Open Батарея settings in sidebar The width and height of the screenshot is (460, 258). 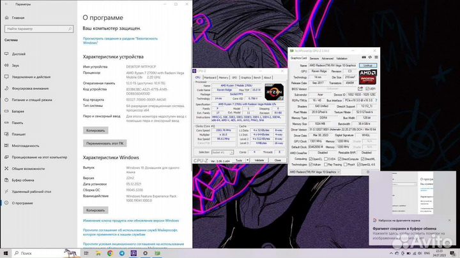(x=18, y=111)
